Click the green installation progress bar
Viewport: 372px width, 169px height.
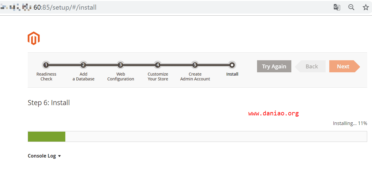coord(47,136)
